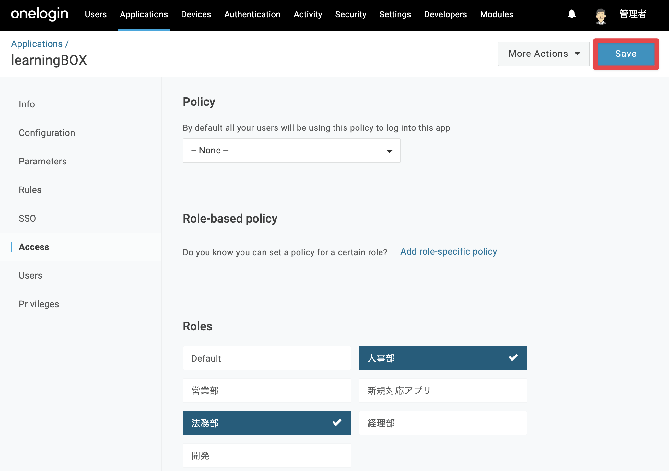Switch to the Users sidebar tab
The height and width of the screenshot is (471, 669).
[30, 275]
